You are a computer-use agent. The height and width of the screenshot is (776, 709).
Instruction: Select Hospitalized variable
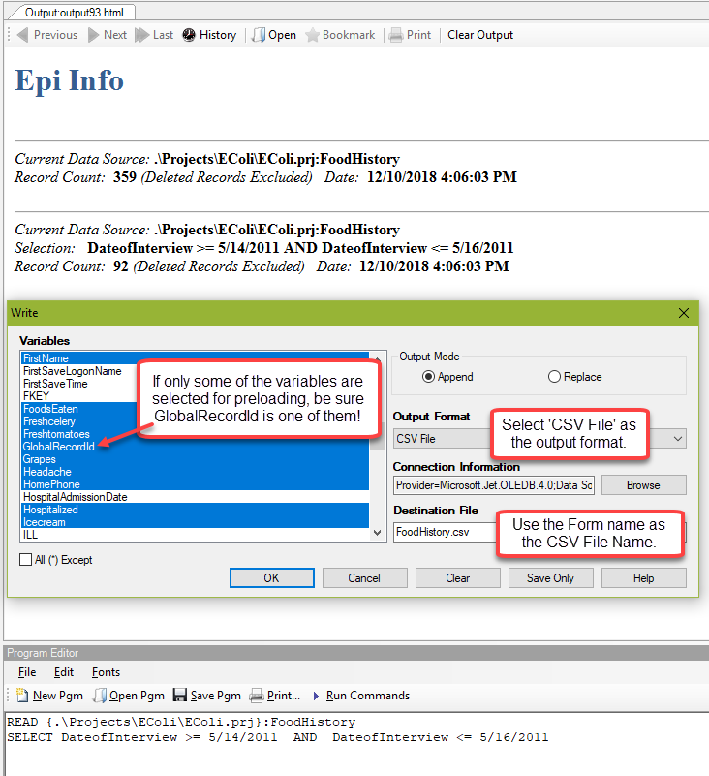tap(196, 510)
